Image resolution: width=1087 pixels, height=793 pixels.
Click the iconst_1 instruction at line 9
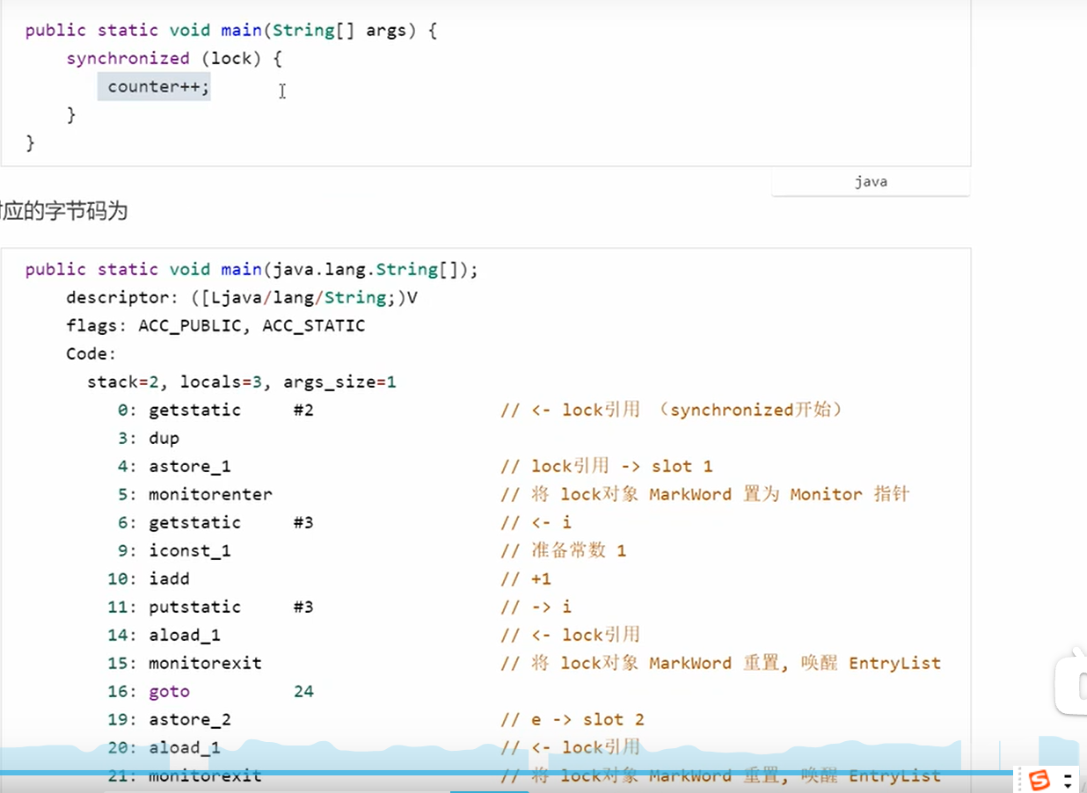pyautogui.click(x=189, y=550)
